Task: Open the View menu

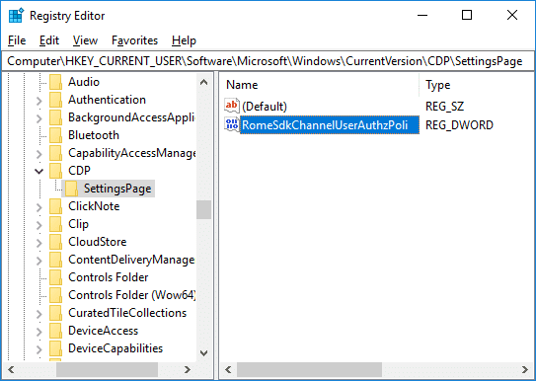Action: (x=85, y=40)
